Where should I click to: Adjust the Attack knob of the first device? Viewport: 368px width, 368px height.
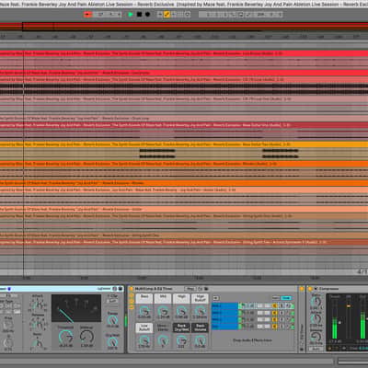click(x=38, y=305)
